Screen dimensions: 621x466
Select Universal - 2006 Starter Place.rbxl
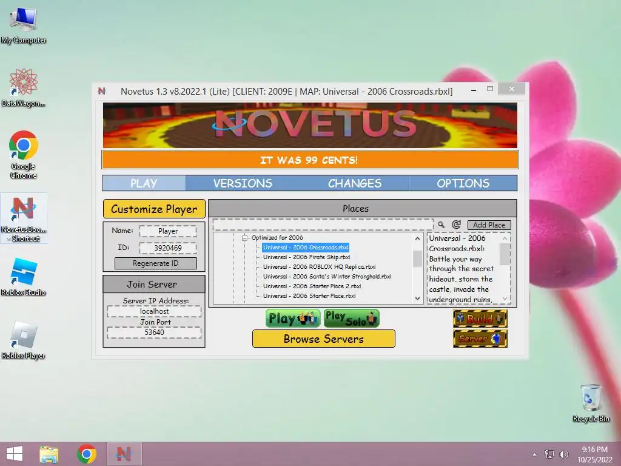pyautogui.click(x=309, y=296)
